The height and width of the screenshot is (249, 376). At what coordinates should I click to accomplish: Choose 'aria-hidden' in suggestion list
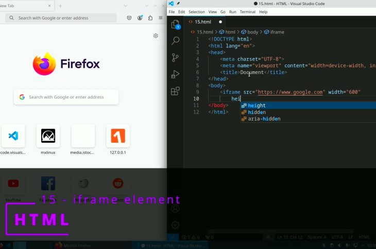(x=264, y=119)
